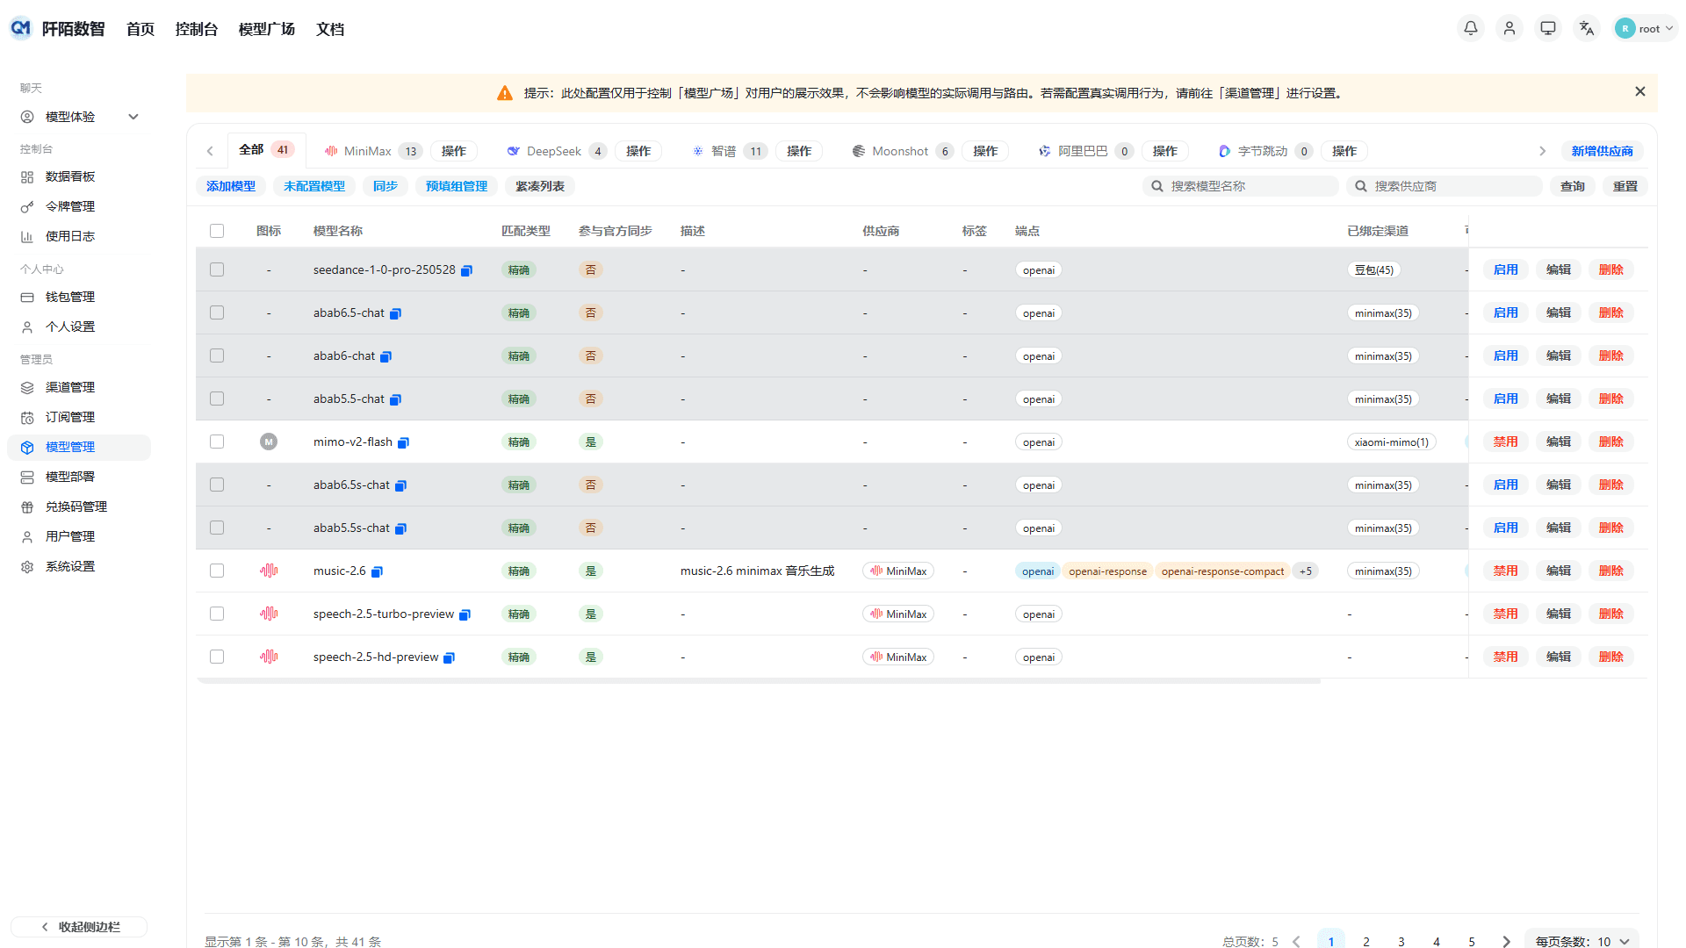The image size is (1686, 948).
Task: Copy the abab6.5-chat model name
Action: click(396, 313)
